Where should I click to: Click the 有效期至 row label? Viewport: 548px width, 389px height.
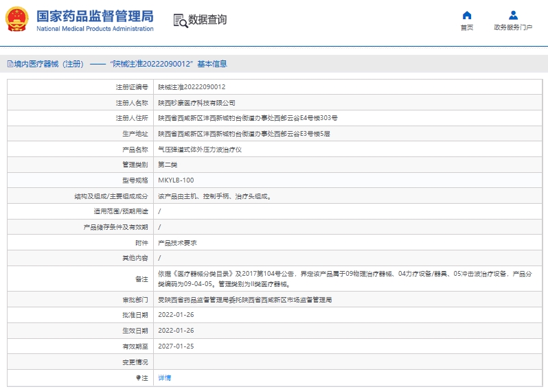tap(135, 346)
